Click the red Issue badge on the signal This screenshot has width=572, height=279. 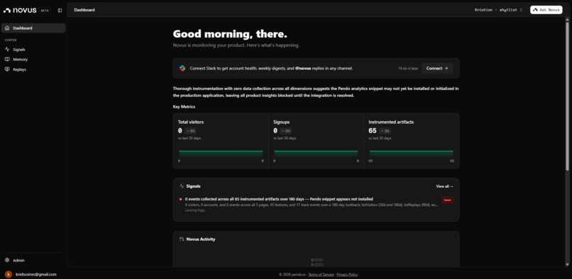point(447,200)
